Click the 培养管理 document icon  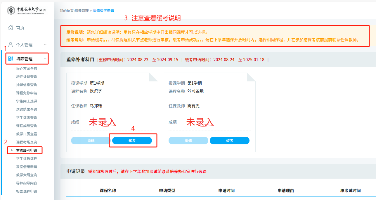pos(11,59)
